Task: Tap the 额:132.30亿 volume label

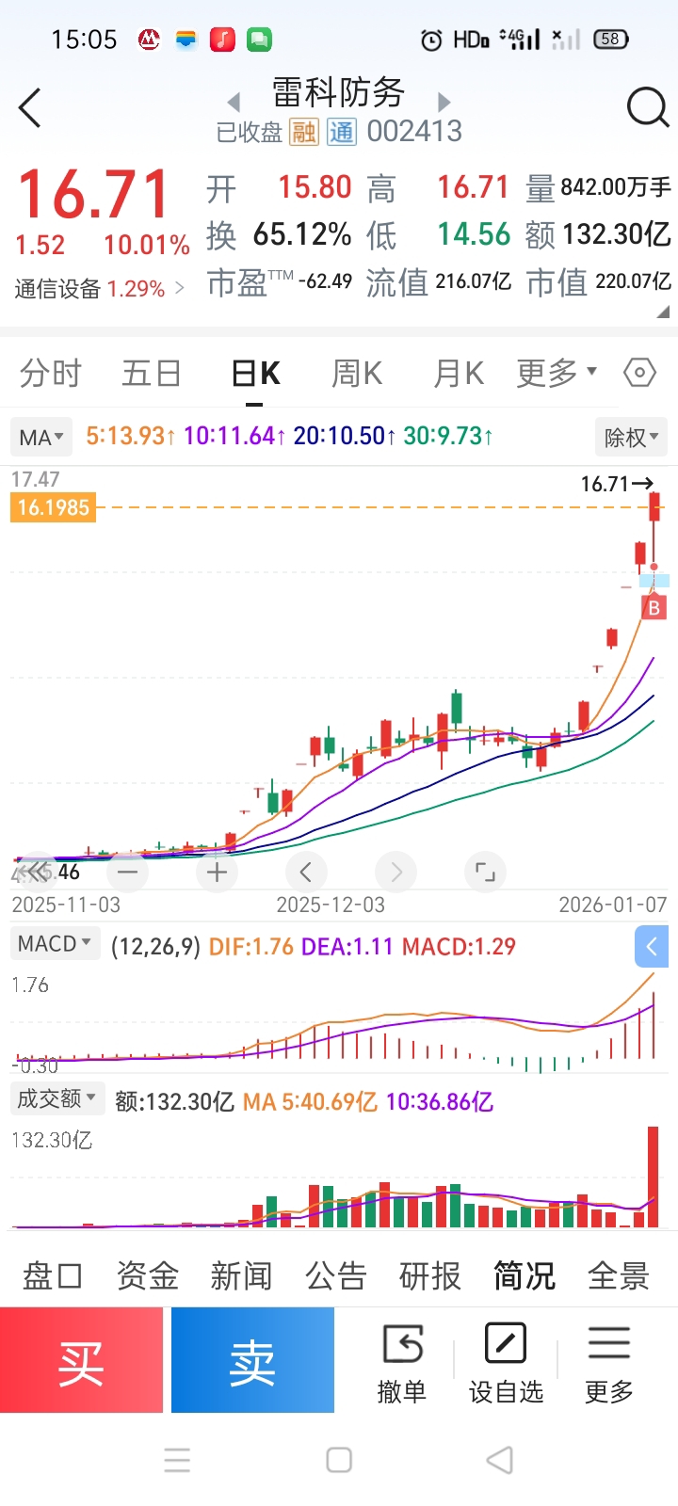Action: (x=174, y=1101)
